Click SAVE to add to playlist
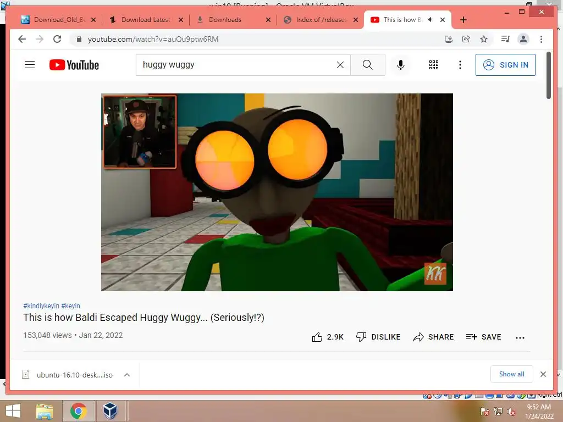Viewport: 563px width, 422px height. pyautogui.click(x=483, y=337)
